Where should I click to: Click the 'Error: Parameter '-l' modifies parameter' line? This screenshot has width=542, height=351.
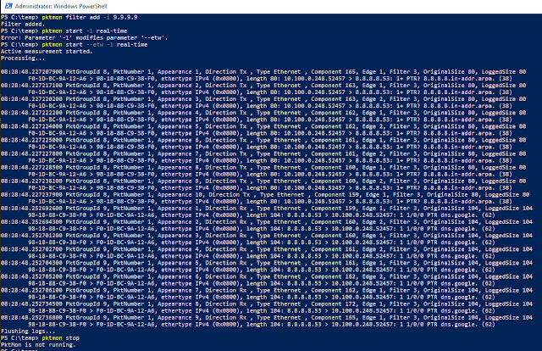[84, 38]
